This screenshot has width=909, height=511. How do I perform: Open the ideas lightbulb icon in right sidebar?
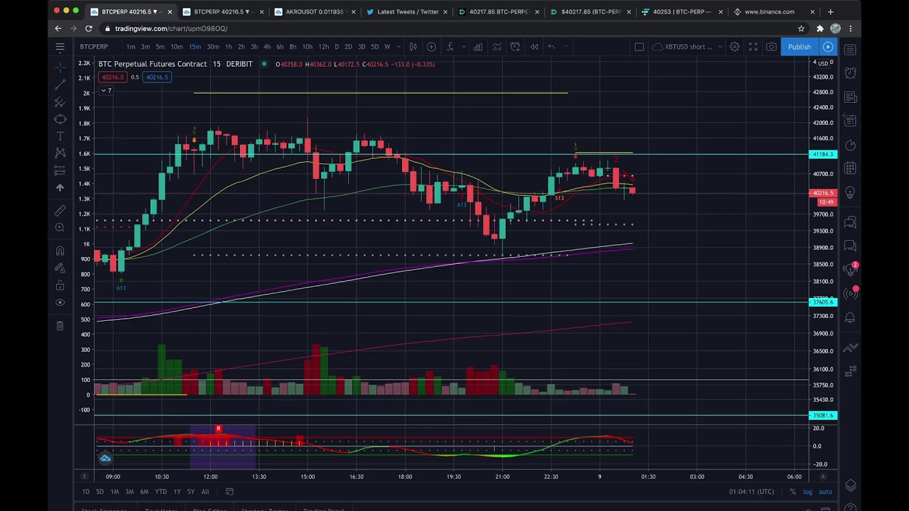(x=850, y=193)
